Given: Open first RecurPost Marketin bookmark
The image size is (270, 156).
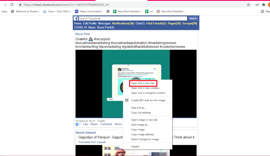Looking at the screenshot, I should (x=127, y=11).
